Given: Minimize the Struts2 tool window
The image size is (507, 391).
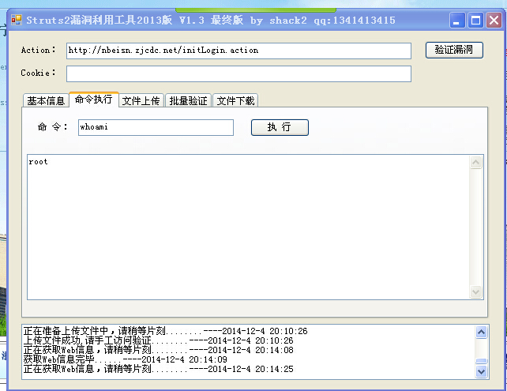Looking at the screenshot, I should point(457,21).
